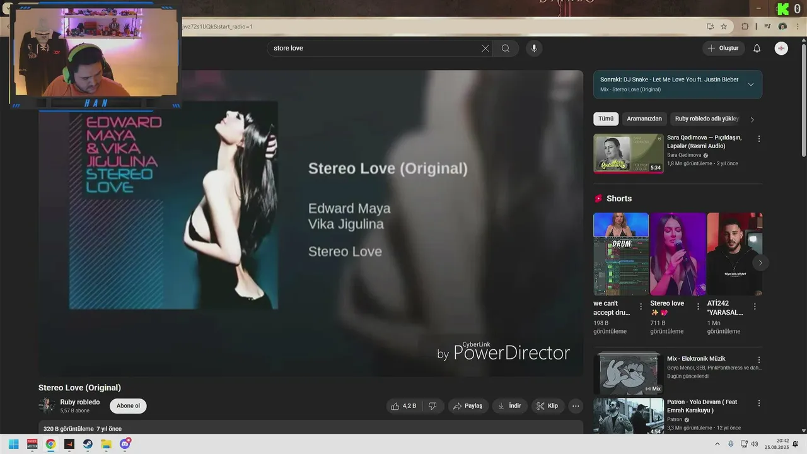Viewport: 807px width, 454px height.
Task: Switch to Chrome in the taskbar
Action: [50, 444]
